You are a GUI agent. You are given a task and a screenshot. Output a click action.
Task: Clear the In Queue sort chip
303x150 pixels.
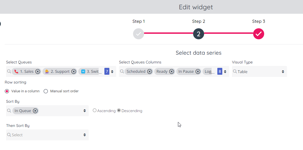point(35,111)
